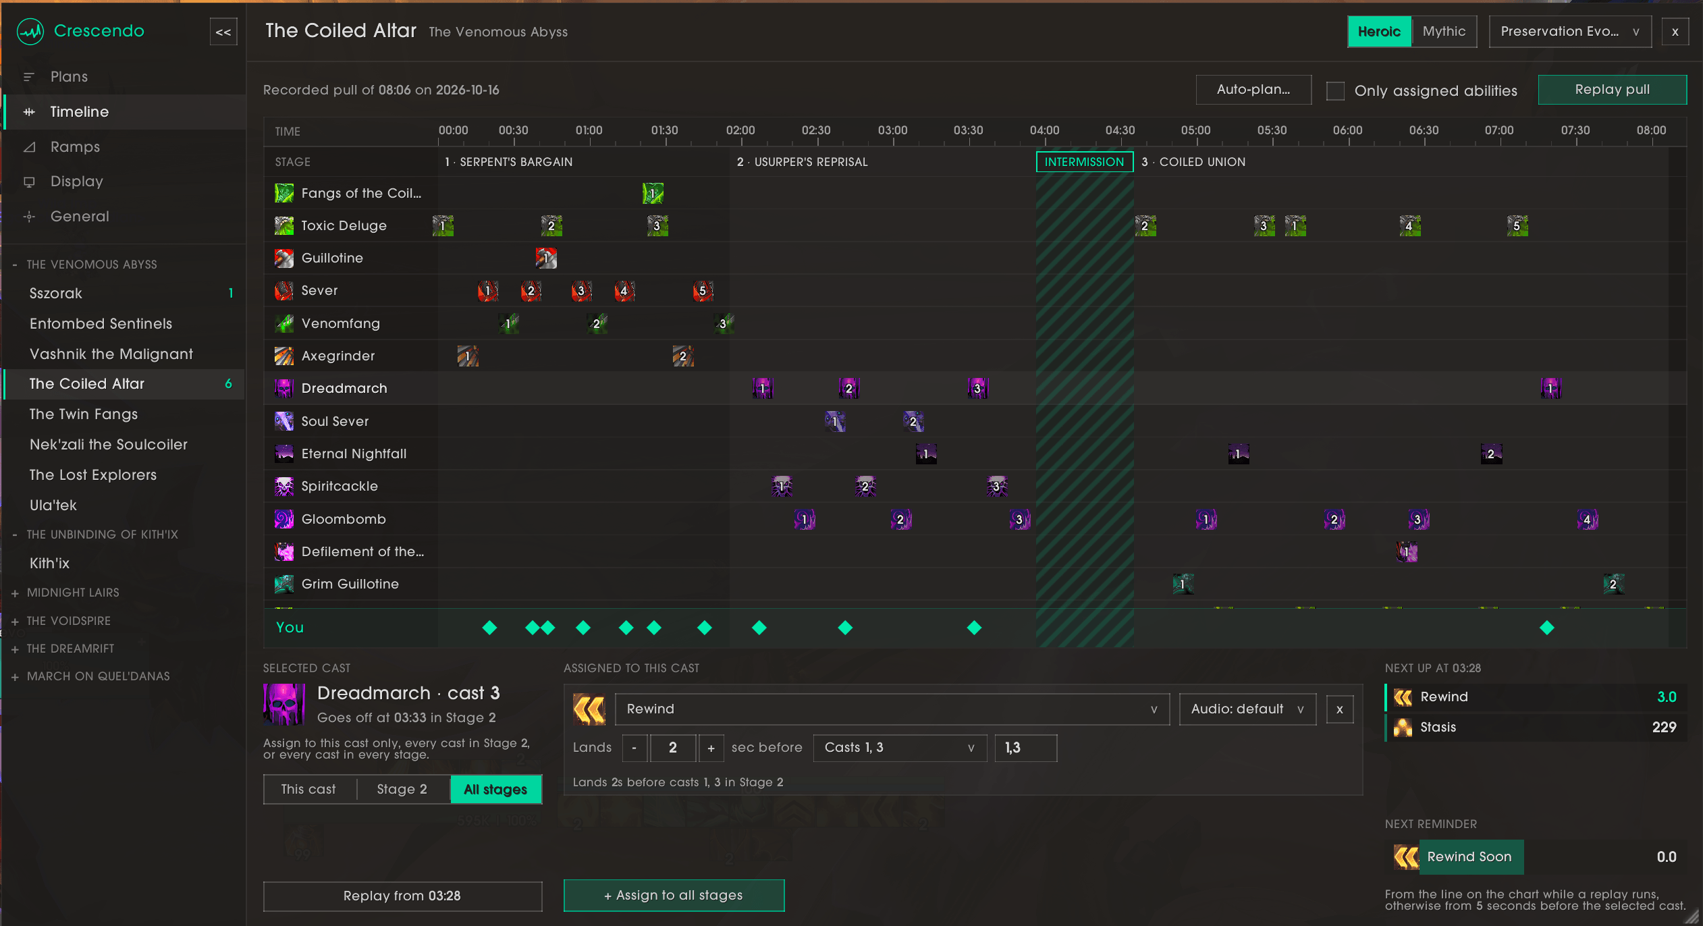Click the Grim Guillotine row icon
The image size is (1703, 926).
point(284,584)
